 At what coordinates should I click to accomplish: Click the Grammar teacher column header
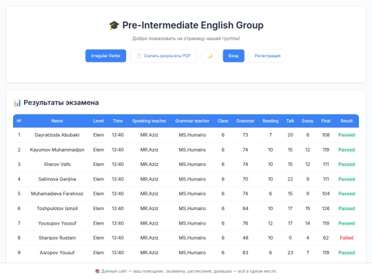pyautogui.click(x=192, y=121)
